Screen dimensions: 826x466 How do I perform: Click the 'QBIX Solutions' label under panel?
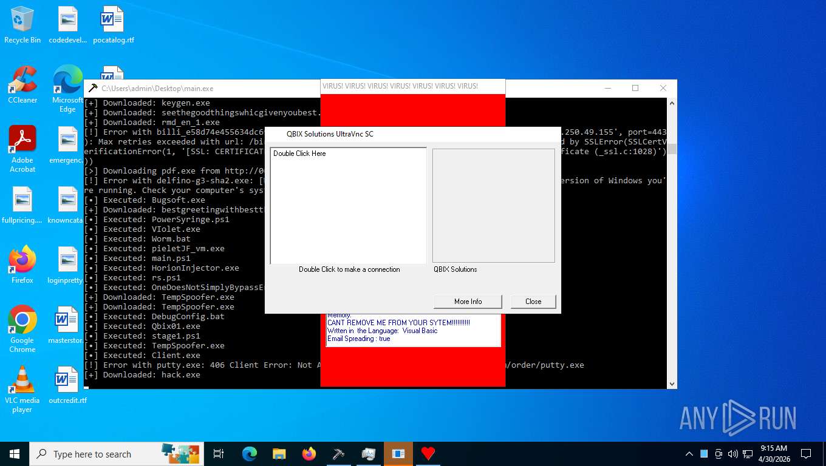coord(456,269)
